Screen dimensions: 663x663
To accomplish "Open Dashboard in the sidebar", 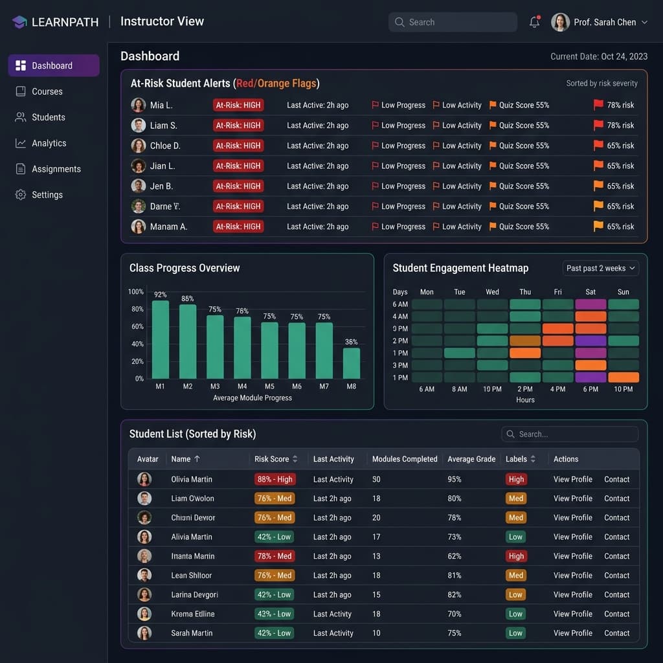I will 54,65.
